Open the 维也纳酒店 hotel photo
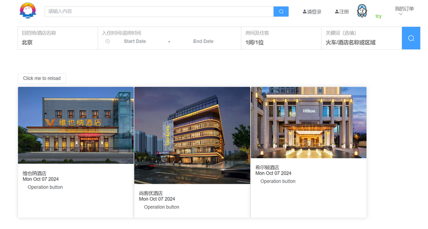Viewport: 428px width, 229px height. [76, 125]
